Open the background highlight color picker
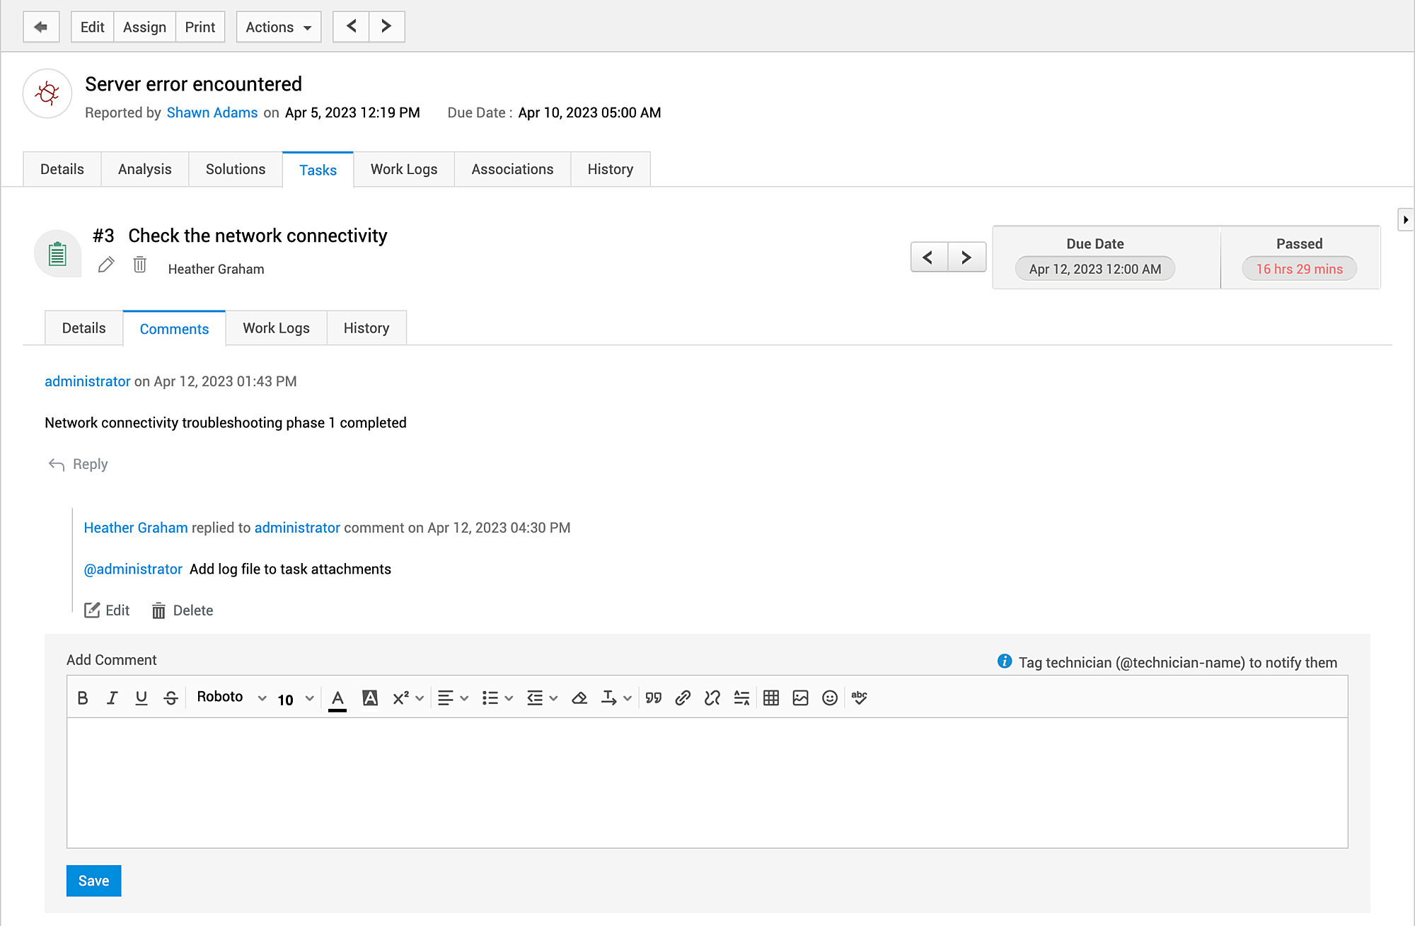The image size is (1415, 926). [x=369, y=698]
